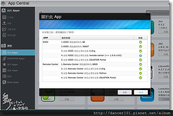Click the 取消 button in the dialog
173x116 pixels.
pyautogui.click(x=141, y=92)
